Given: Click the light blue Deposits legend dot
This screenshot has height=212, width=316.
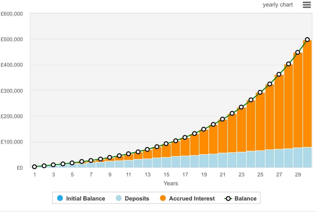Looking at the screenshot, I should [x=119, y=199].
